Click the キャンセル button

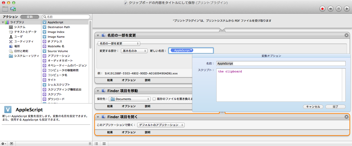pyautogui.click(x=313, y=107)
